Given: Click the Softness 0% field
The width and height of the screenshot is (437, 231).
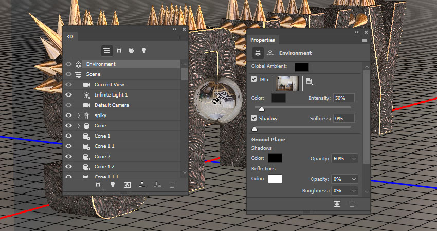Looking at the screenshot, I should coord(343,118).
